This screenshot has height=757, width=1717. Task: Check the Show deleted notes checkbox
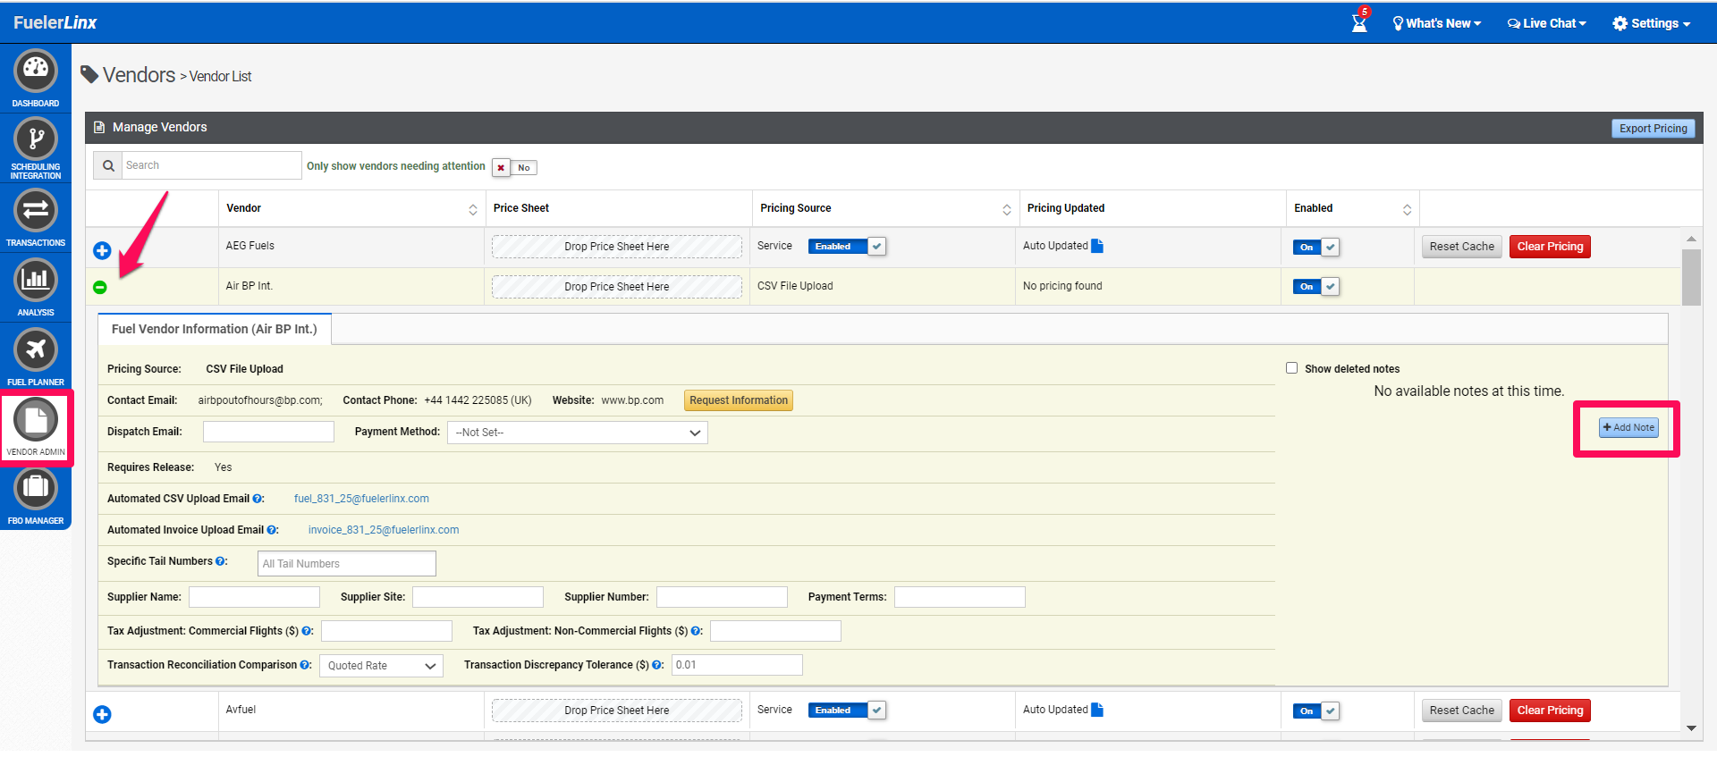(1291, 368)
